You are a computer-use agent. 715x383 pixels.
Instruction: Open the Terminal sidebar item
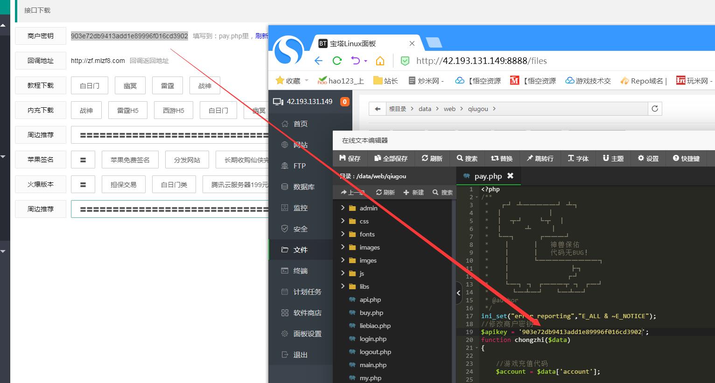pyautogui.click(x=300, y=271)
